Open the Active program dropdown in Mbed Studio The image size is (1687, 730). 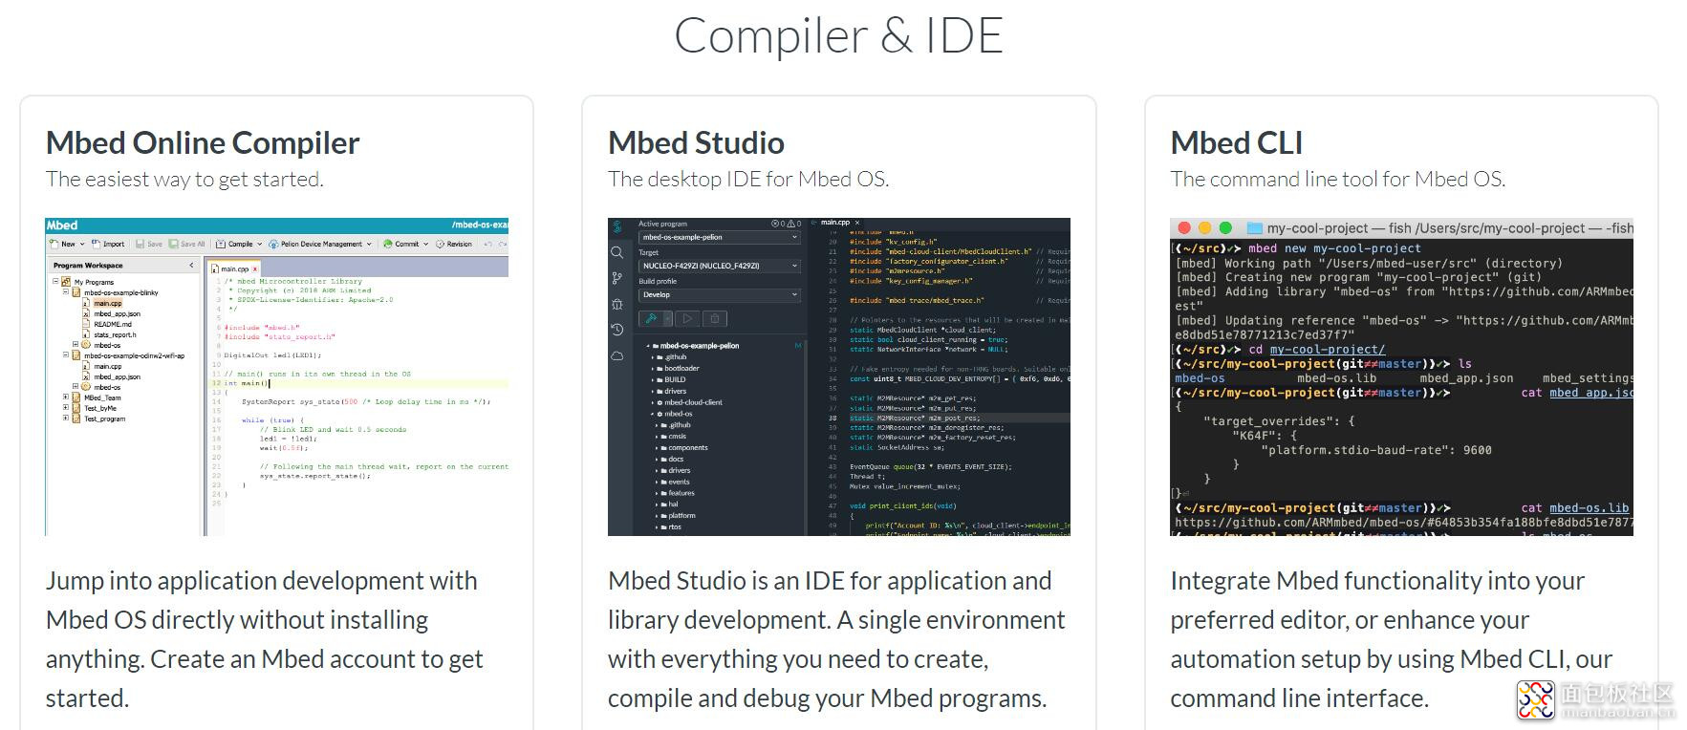pos(720,237)
